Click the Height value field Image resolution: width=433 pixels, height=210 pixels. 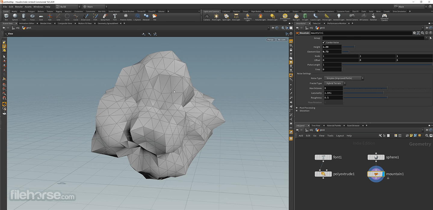(x=332, y=47)
